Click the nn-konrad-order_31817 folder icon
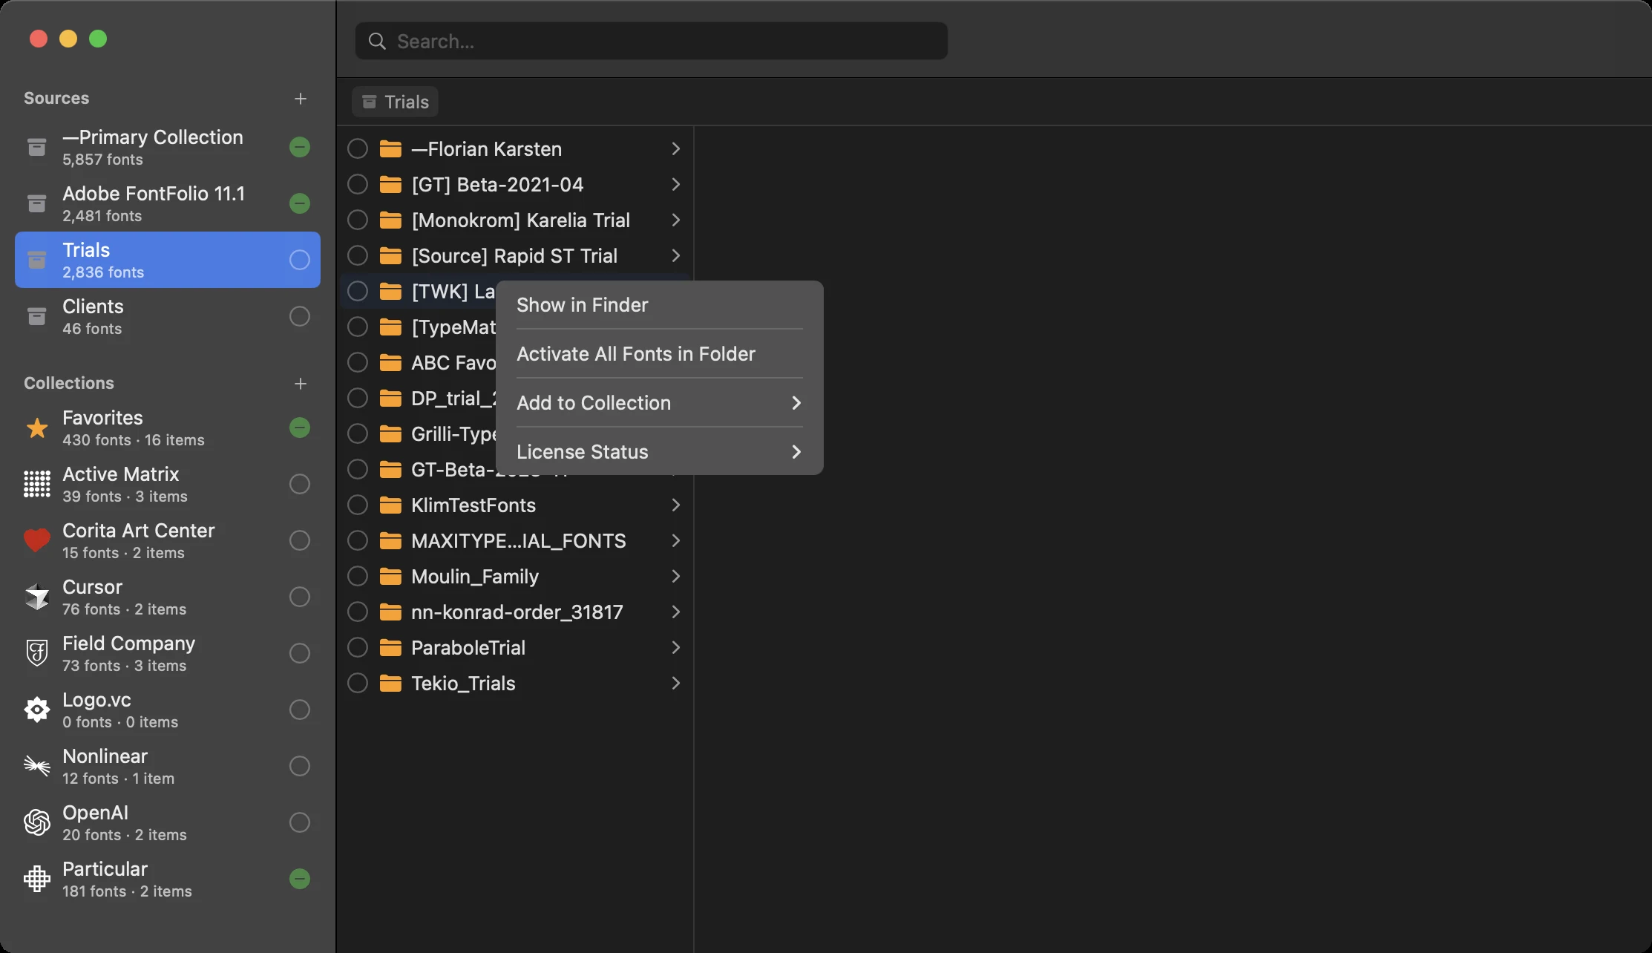This screenshot has width=1652, height=953. [x=390, y=612]
